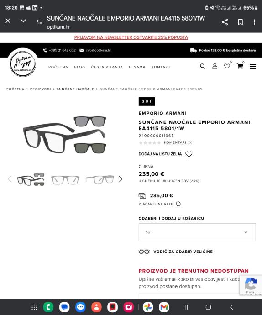The image size is (262, 315).
Task: Expand the size dropdown showing 52
Action: tap(197, 232)
